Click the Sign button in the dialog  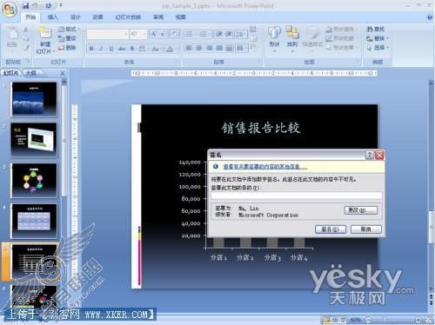pyautogui.click(x=331, y=229)
